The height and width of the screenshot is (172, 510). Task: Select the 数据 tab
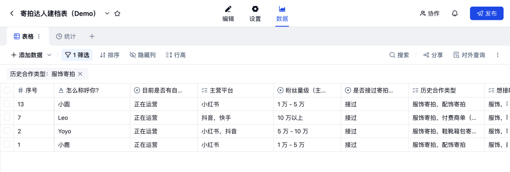click(282, 14)
